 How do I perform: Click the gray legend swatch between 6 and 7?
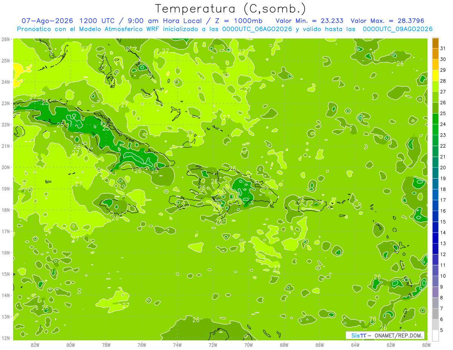tap(435, 314)
